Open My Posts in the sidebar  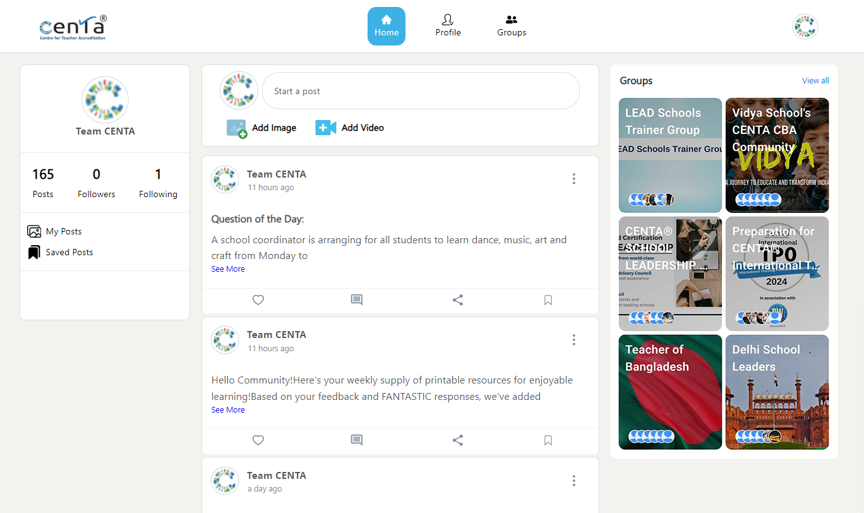pyautogui.click(x=63, y=231)
